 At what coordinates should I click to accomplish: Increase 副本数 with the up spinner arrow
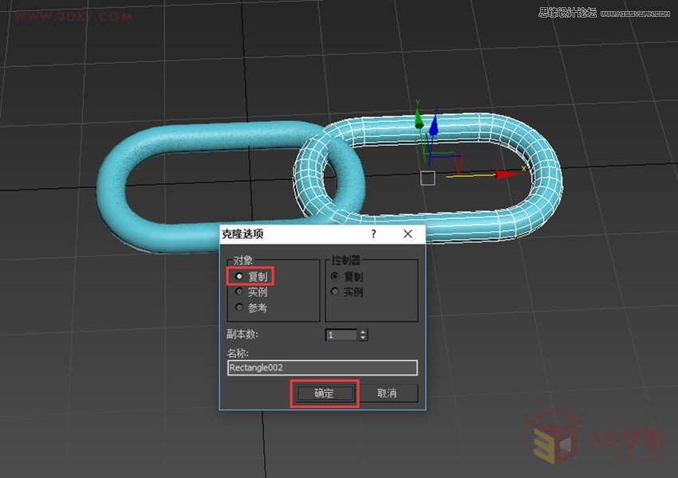coord(363,331)
